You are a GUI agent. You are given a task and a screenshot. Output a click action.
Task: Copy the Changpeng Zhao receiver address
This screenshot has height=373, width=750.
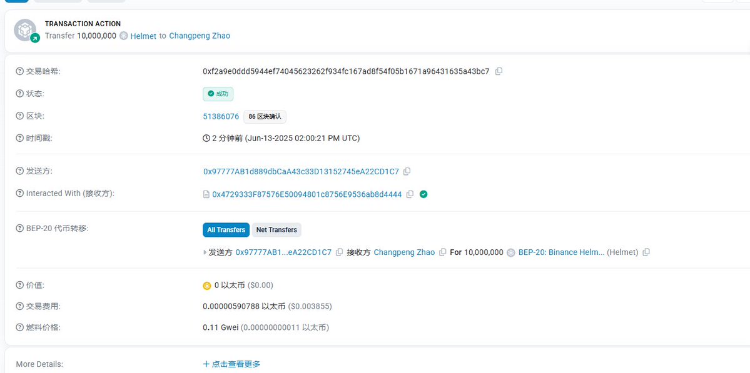point(442,252)
